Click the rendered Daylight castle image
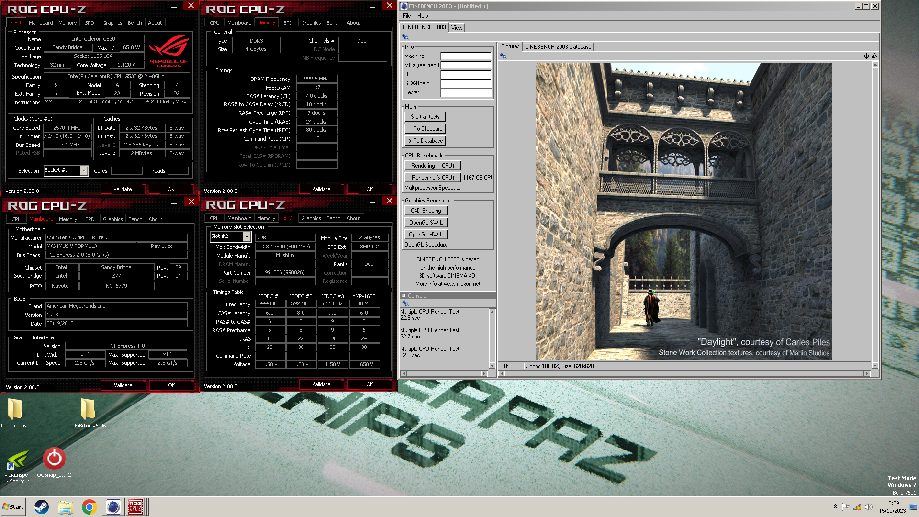 point(684,211)
